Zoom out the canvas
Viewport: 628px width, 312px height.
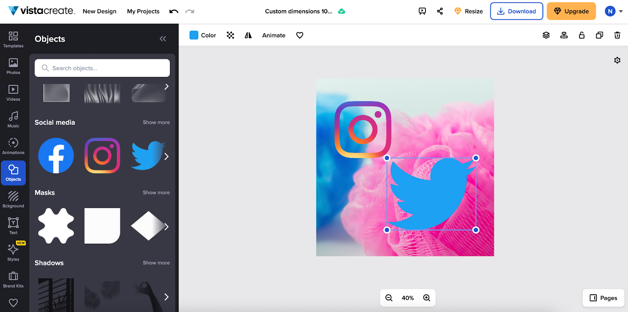[389, 298]
